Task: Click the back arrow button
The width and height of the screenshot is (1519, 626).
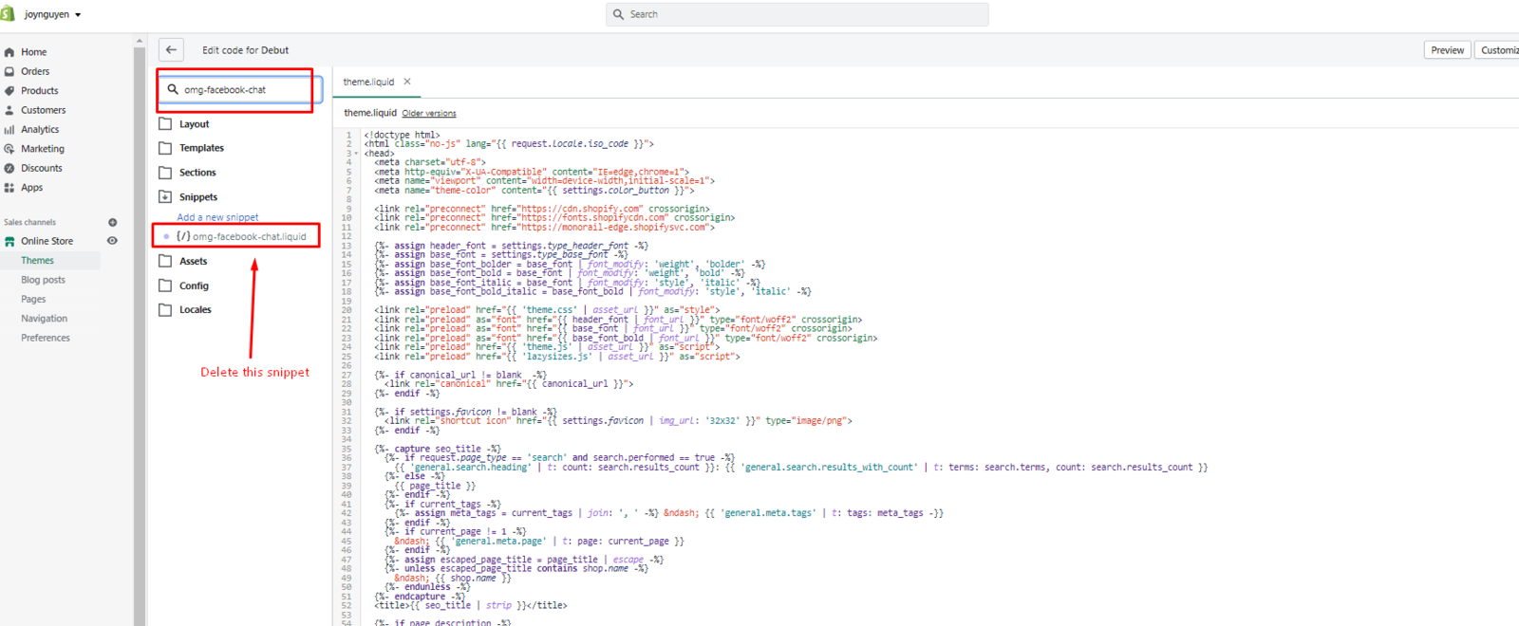Action: pos(171,50)
